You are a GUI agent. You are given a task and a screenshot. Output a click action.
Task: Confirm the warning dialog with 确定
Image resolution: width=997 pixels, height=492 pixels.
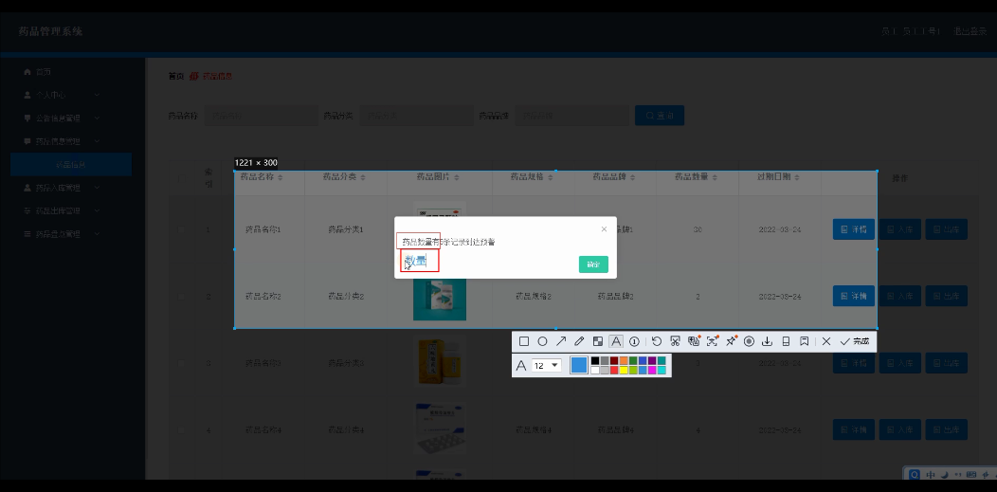tap(593, 264)
